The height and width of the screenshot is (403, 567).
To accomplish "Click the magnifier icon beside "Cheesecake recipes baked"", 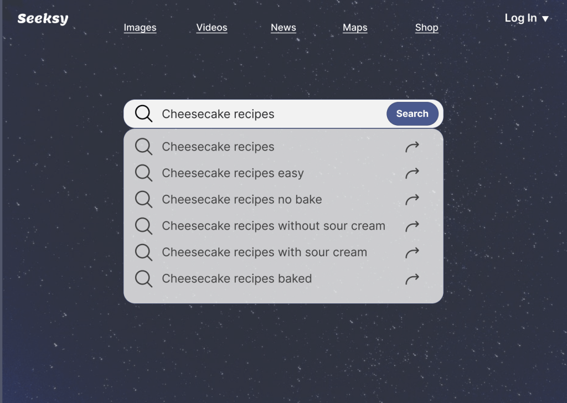I will pos(143,278).
